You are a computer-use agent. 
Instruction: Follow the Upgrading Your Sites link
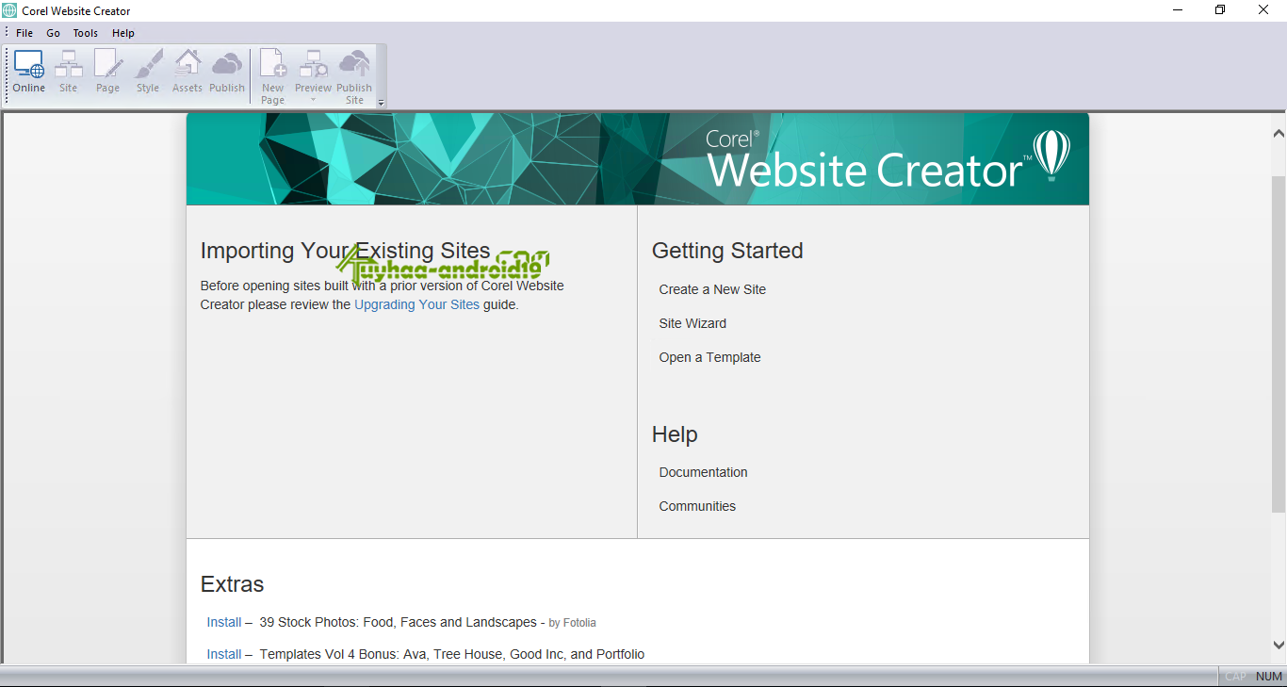416,304
